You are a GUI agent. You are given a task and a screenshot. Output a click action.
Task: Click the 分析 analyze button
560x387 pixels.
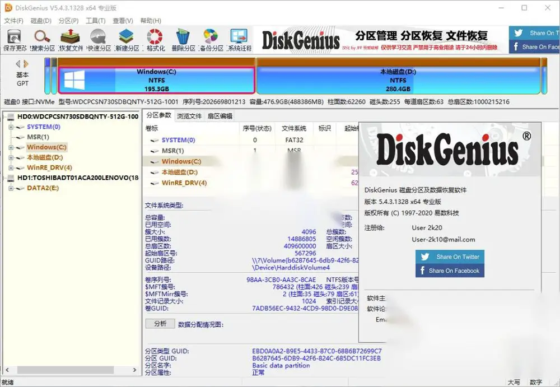pos(160,324)
